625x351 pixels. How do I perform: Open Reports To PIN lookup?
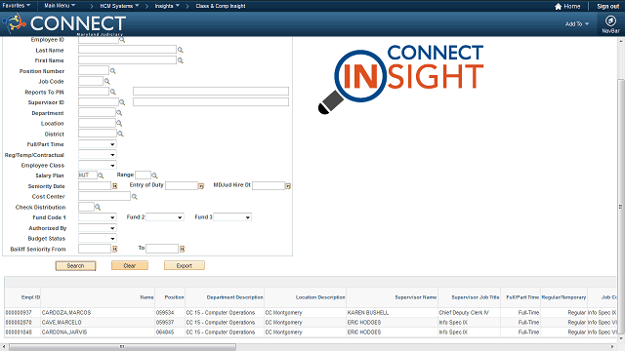(x=113, y=92)
